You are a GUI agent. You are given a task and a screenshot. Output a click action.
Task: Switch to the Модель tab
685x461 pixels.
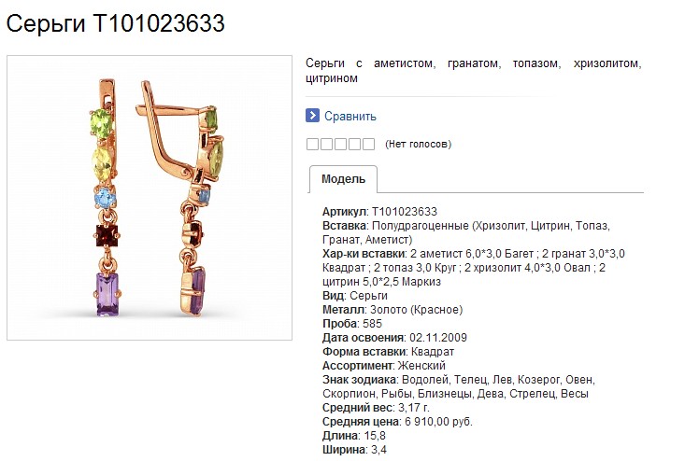click(x=343, y=179)
